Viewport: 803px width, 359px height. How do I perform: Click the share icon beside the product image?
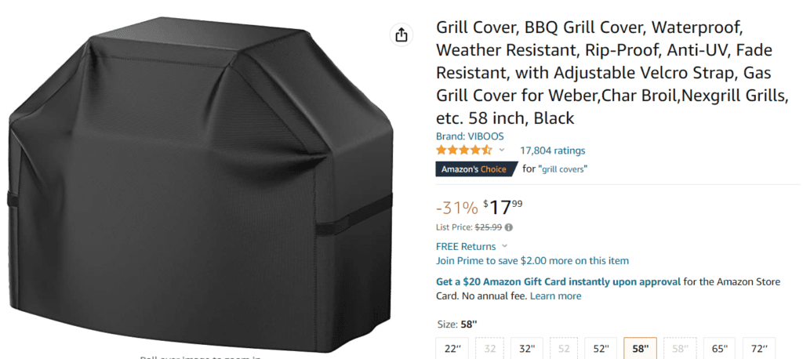[x=401, y=34]
